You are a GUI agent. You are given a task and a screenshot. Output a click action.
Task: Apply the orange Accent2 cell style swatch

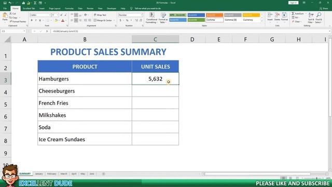point(214,15)
